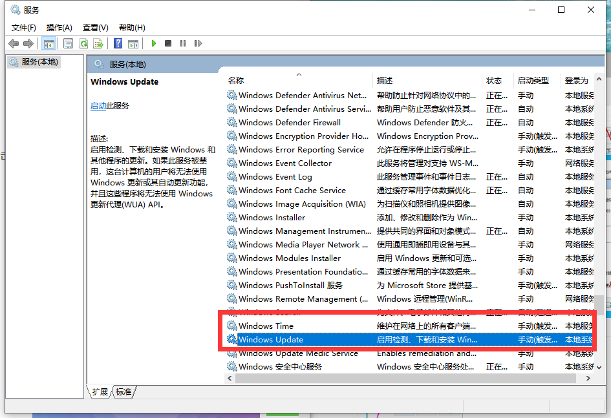Open the Help question-mark toolbar icon
This screenshot has height=418, width=611.
click(x=118, y=43)
